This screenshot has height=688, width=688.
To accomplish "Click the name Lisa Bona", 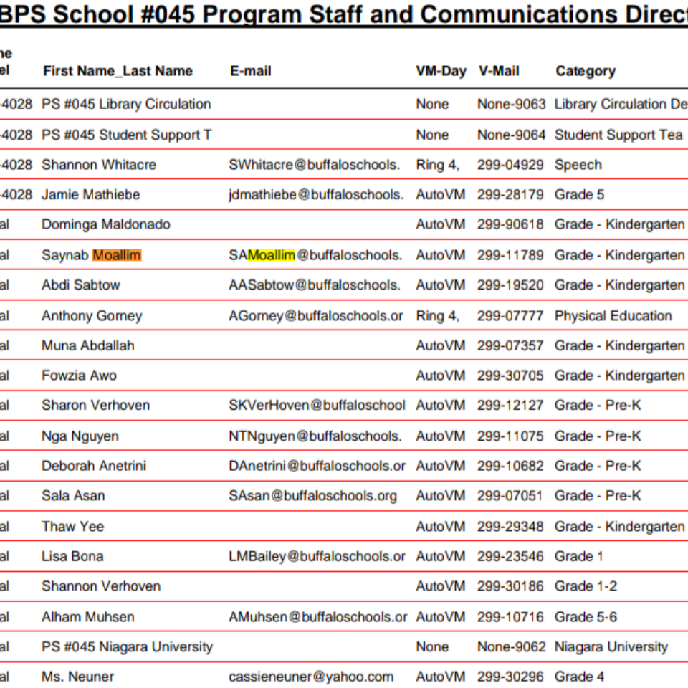I will coord(72,556).
